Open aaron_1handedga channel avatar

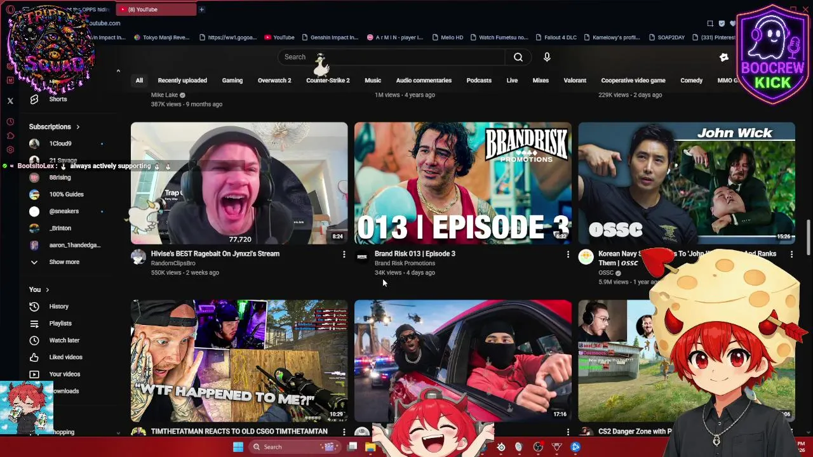[x=34, y=245]
